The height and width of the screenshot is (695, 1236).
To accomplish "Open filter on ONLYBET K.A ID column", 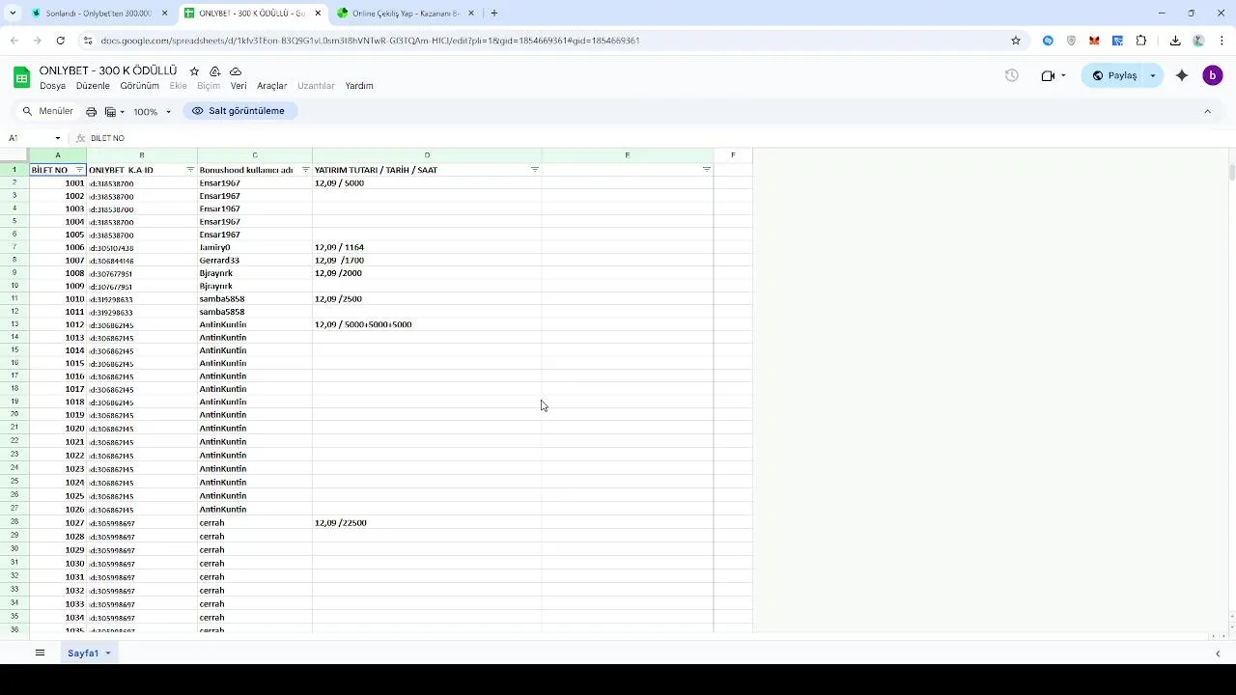I will tap(190, 170).
